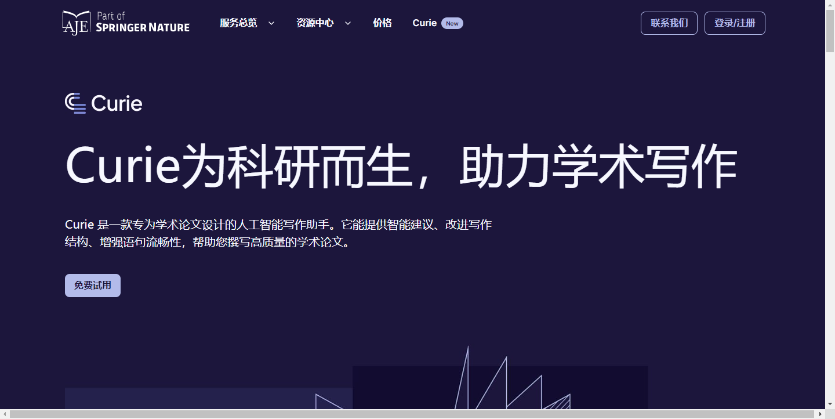Click the 登录/注册 button

coord(735,23)
